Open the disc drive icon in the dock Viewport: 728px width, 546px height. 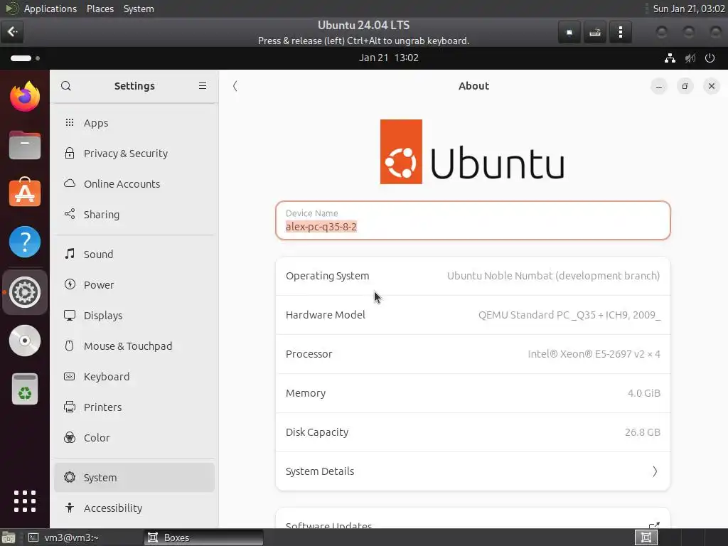25,341
